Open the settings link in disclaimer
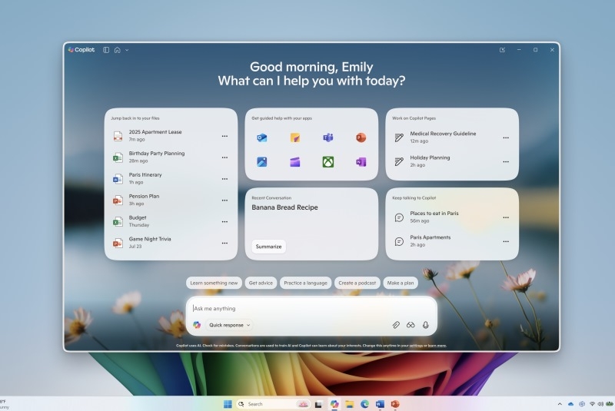 pos(415,346)
